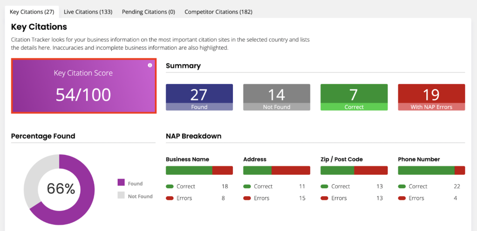Viewport: 477px width, 231px height.
Task: Click the green Correct pill under Business Name
Action: tap(170, 186)
